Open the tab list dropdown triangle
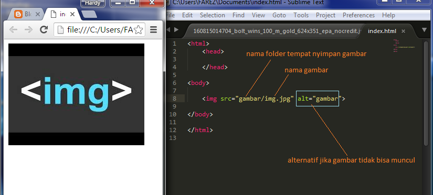This screenshot has height=195, width=433. pyautogui.click(x=425, y=30)
